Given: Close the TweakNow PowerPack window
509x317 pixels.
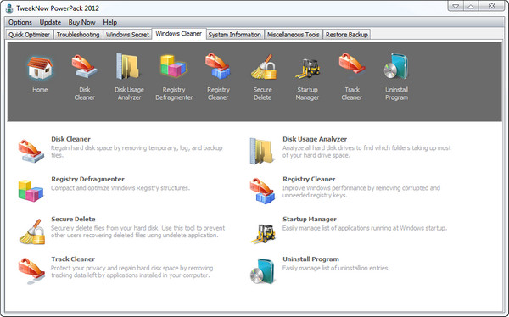Looking at the screenshot, I should [492, 6].
